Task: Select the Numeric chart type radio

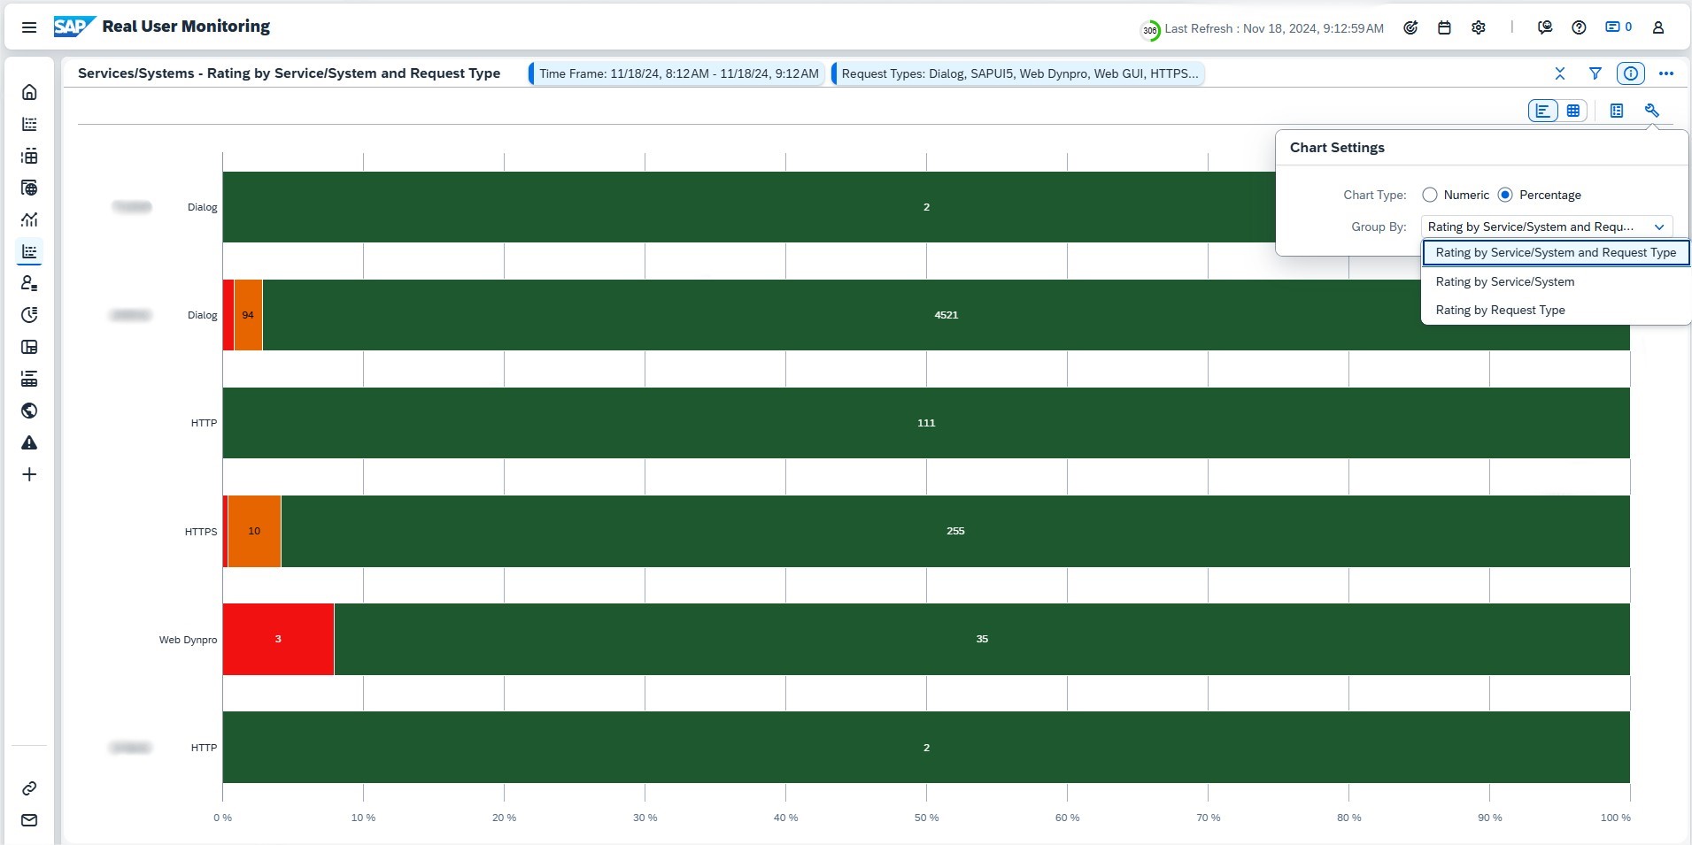Action: point(1430,195)
